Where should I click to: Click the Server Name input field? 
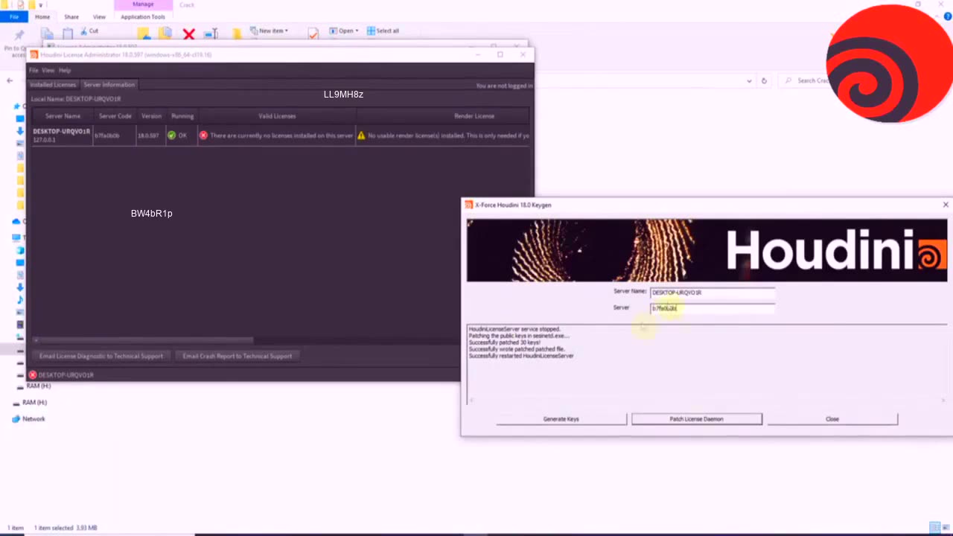coord(713,293)
